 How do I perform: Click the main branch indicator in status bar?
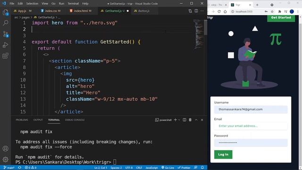pyautogui.click(x=9, y=168)
